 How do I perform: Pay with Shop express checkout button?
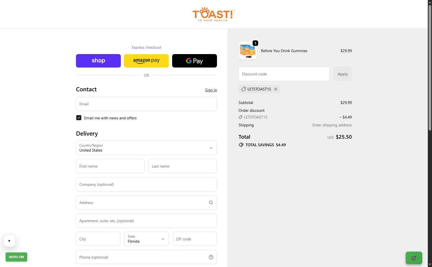(98, 61)
